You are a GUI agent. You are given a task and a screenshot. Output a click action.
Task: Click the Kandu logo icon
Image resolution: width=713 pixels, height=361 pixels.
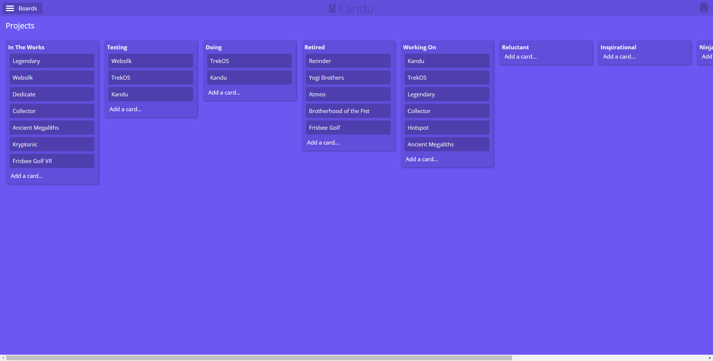[333, 8]
